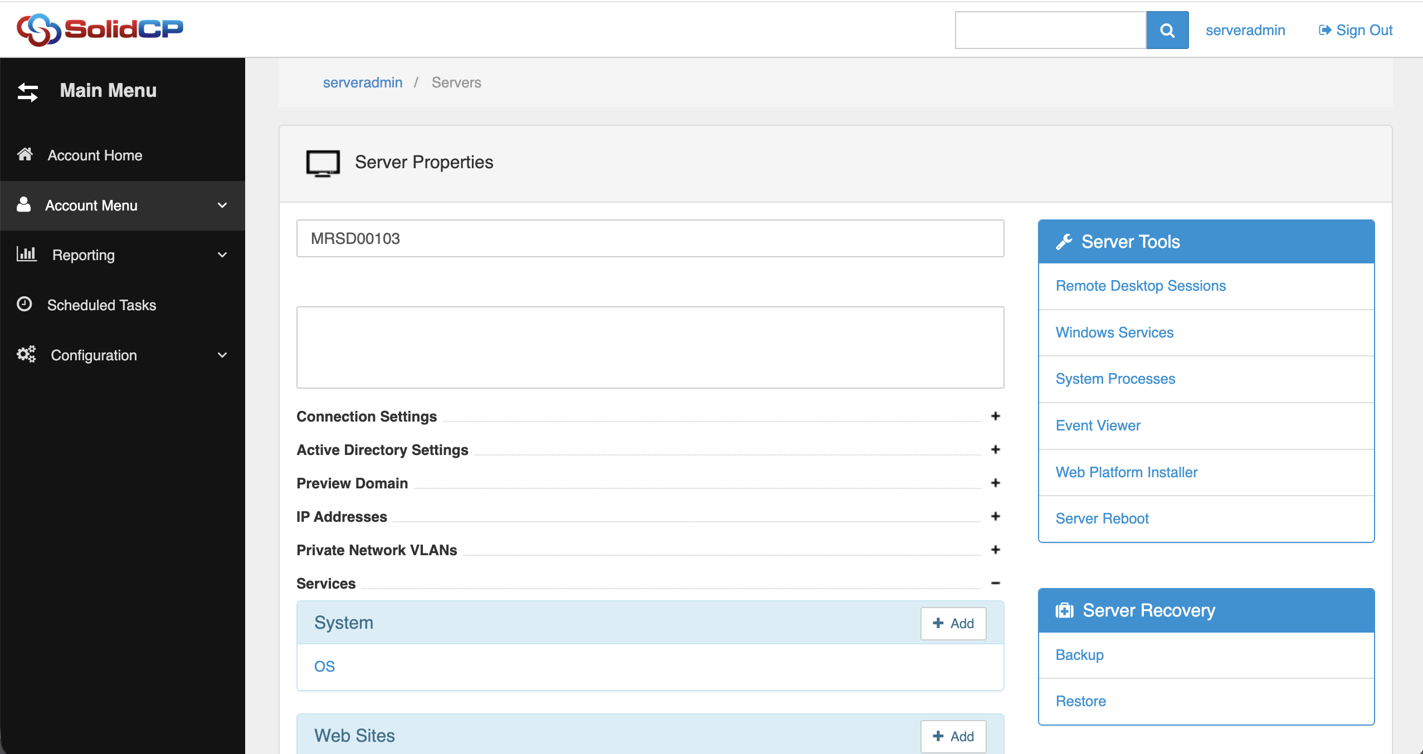
Task: Expand the IP Addresses section
Action: 995,516
